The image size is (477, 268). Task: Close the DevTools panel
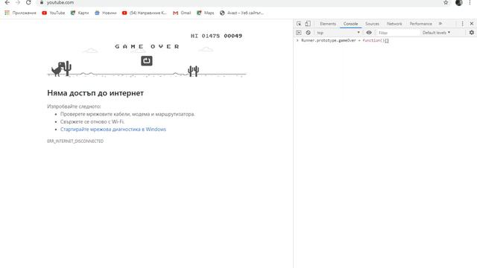(472, 24)
